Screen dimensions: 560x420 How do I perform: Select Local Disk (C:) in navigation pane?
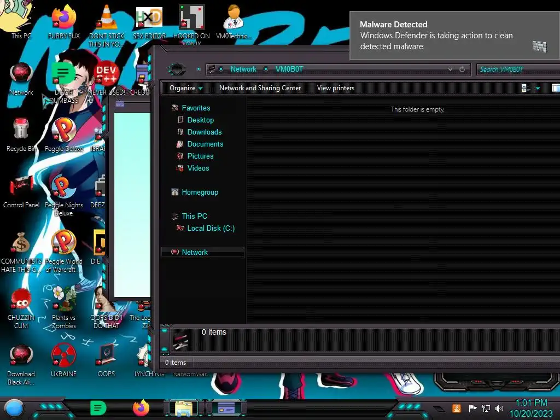point(211,228)
